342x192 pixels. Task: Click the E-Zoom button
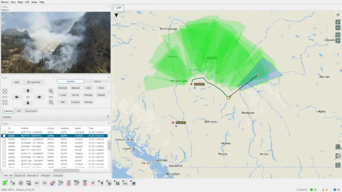click(x=76, y=102)
